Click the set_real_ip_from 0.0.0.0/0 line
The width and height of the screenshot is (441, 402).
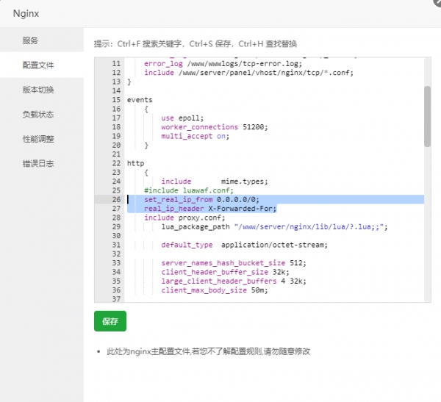tap(201, 199)
